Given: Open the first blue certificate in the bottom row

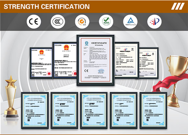Looking at the screenshot, I should pos(35,110).
